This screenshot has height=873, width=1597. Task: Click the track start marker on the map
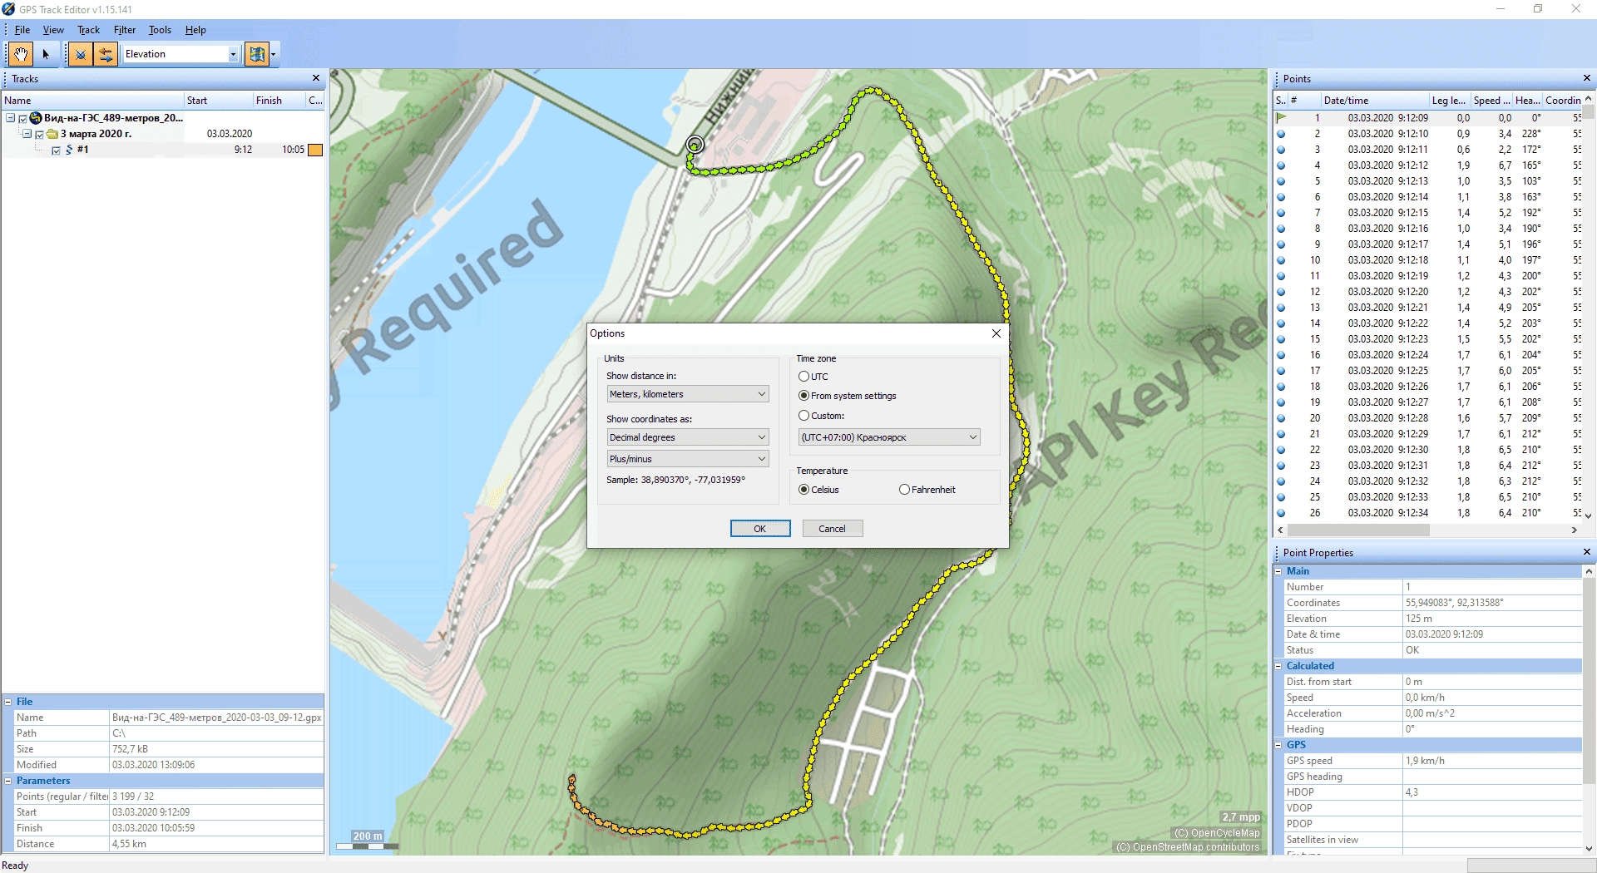(695, 145)
